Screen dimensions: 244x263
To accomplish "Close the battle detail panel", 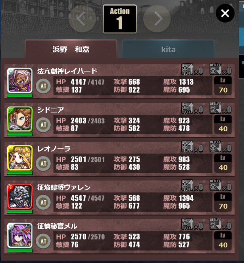I will (x=225, y=13).
